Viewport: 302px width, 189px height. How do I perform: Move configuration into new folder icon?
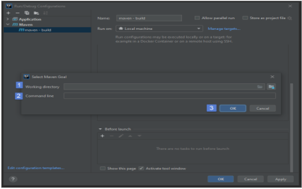coord(36,13)
